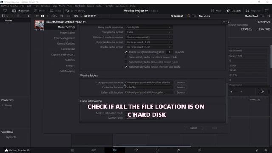Open Optimized media format dropdown
The image size is (272, 153).
pyautogui.click(x=148, y=42)
